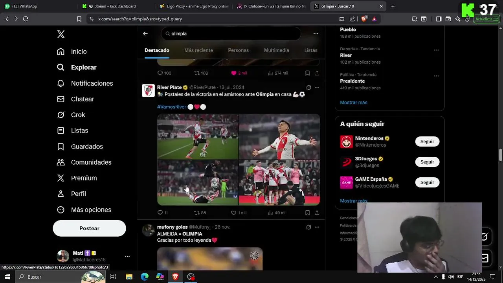
Task: Open search options three-dot menu
Action: tap(316, 34)
